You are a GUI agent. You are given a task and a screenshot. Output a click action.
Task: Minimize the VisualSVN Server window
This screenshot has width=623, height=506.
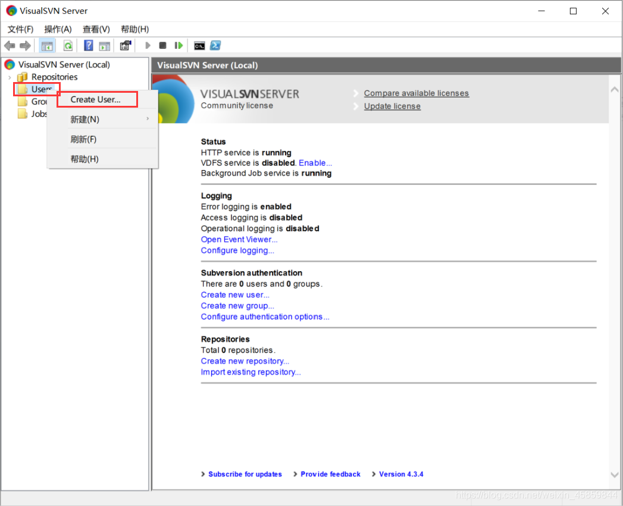pyautogui.click(x=541, y=11)
